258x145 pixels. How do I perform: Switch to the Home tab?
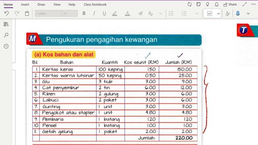(8, 4)
